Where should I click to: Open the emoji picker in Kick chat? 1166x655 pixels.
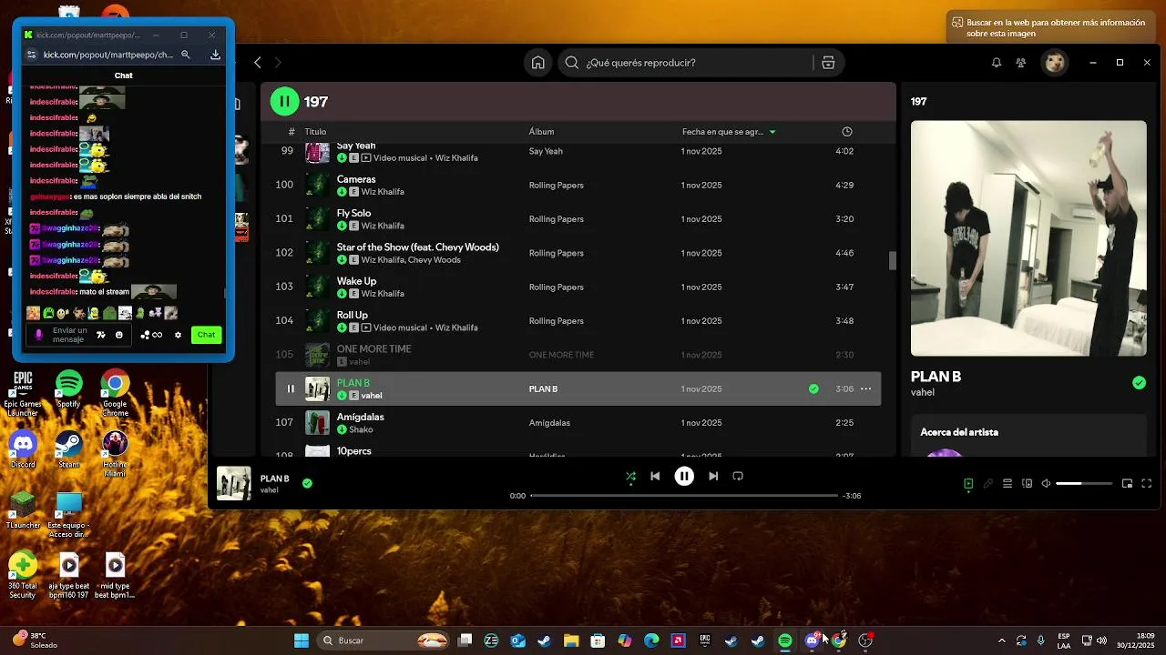(x=118, y=335)
